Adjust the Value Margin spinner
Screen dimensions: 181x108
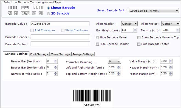coord(171,61)
